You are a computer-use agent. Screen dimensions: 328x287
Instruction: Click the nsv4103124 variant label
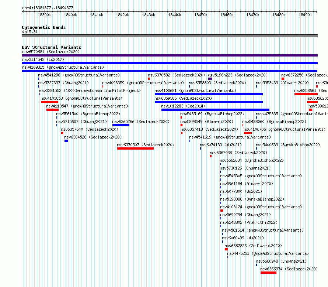[261, 207]
